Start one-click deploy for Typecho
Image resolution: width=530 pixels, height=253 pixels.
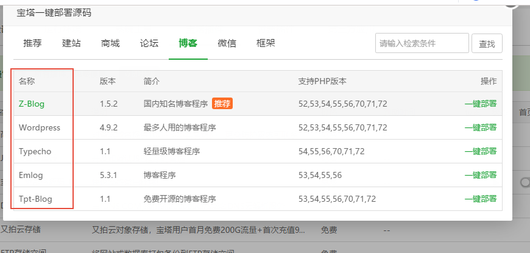[x=480, y=151]
